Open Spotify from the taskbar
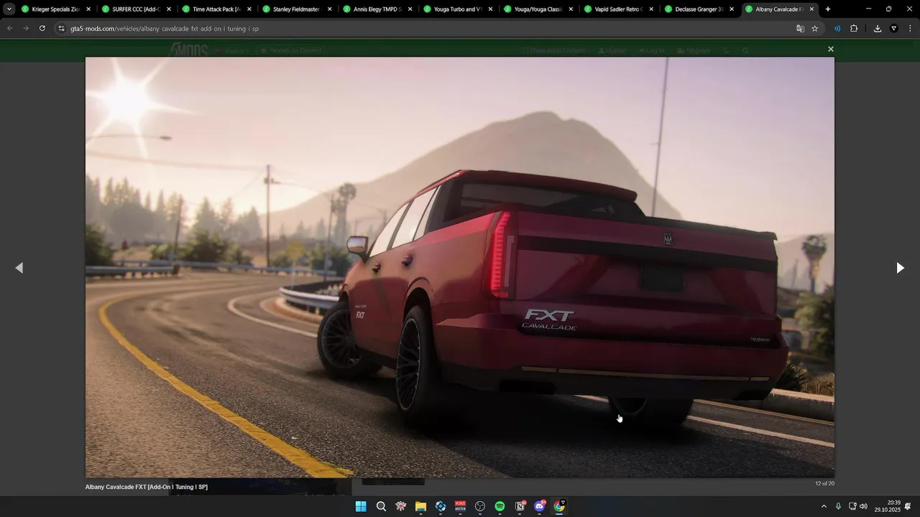920x517 pixels. [x=500, y=506]
